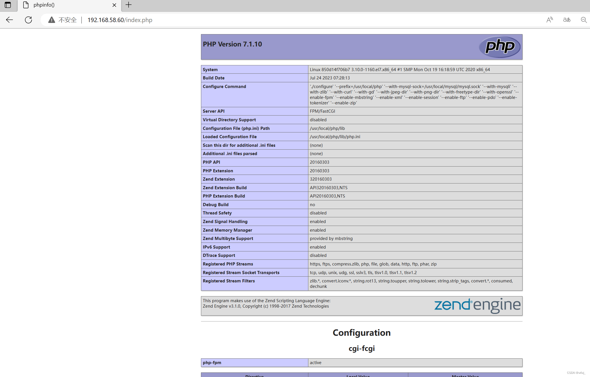This screenshot has width=590, height=377.
Task: Select the phpinfo() tab
Action: coord(69,5)
